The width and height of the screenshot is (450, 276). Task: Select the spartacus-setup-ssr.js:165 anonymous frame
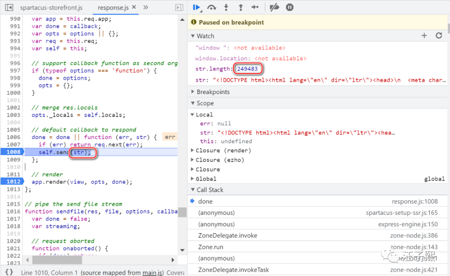pyautogui.click(x=317, y=213)
